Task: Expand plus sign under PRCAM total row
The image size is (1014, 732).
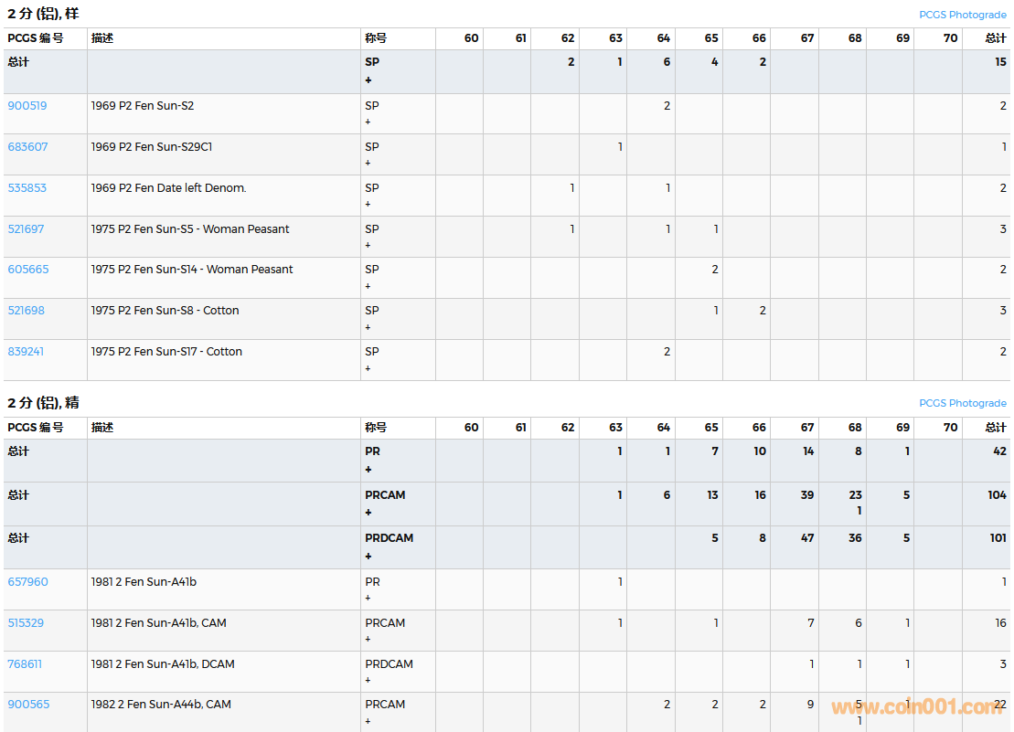Action: click(x=368, y=513)
